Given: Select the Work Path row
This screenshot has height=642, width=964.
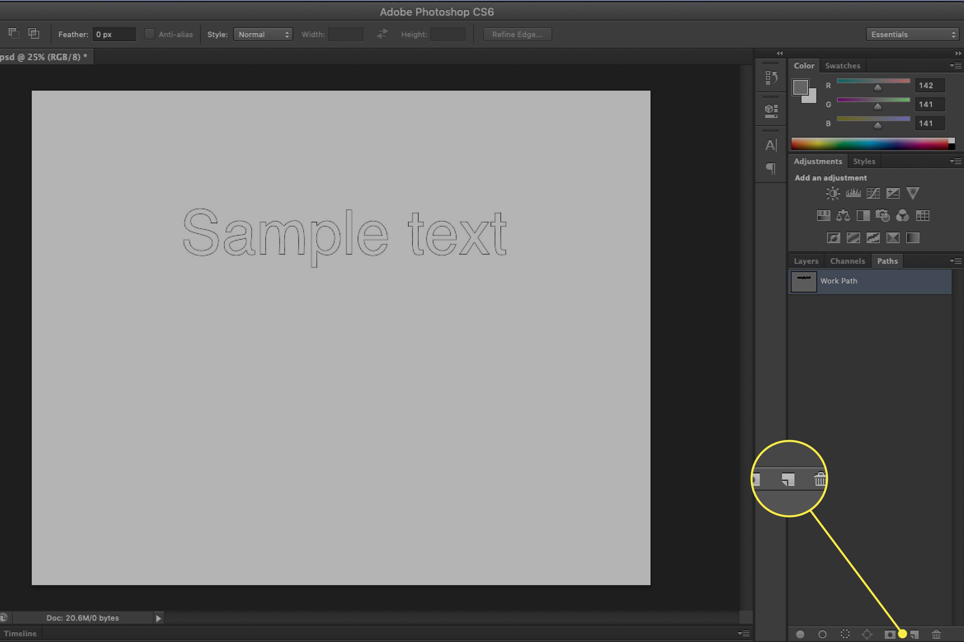Looking at the screenshot, I should coord(870,281).
